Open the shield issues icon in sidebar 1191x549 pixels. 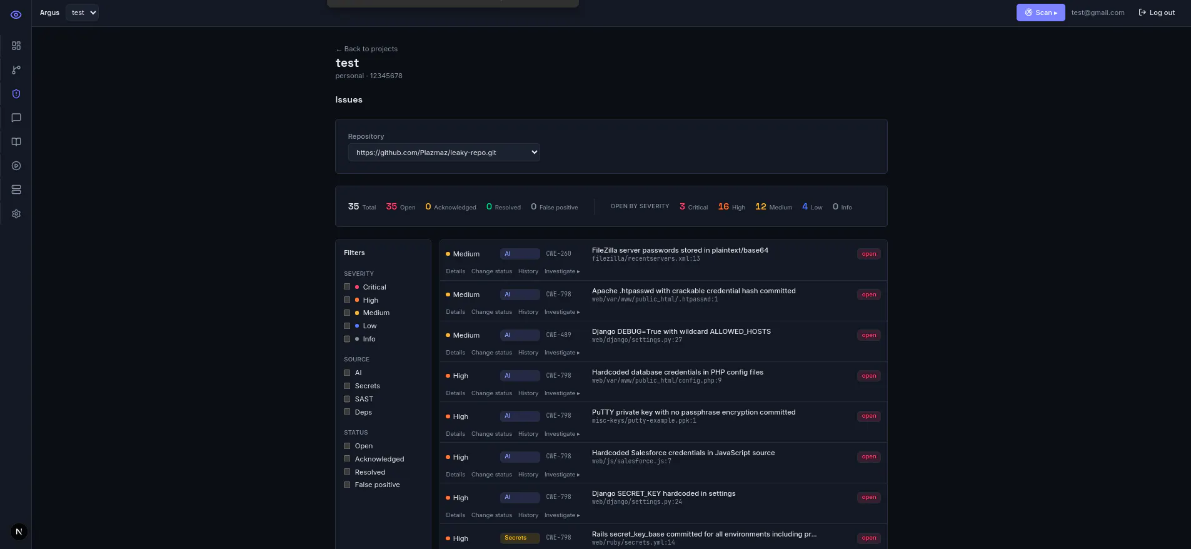pyautogui.click(x=16, y=94)
